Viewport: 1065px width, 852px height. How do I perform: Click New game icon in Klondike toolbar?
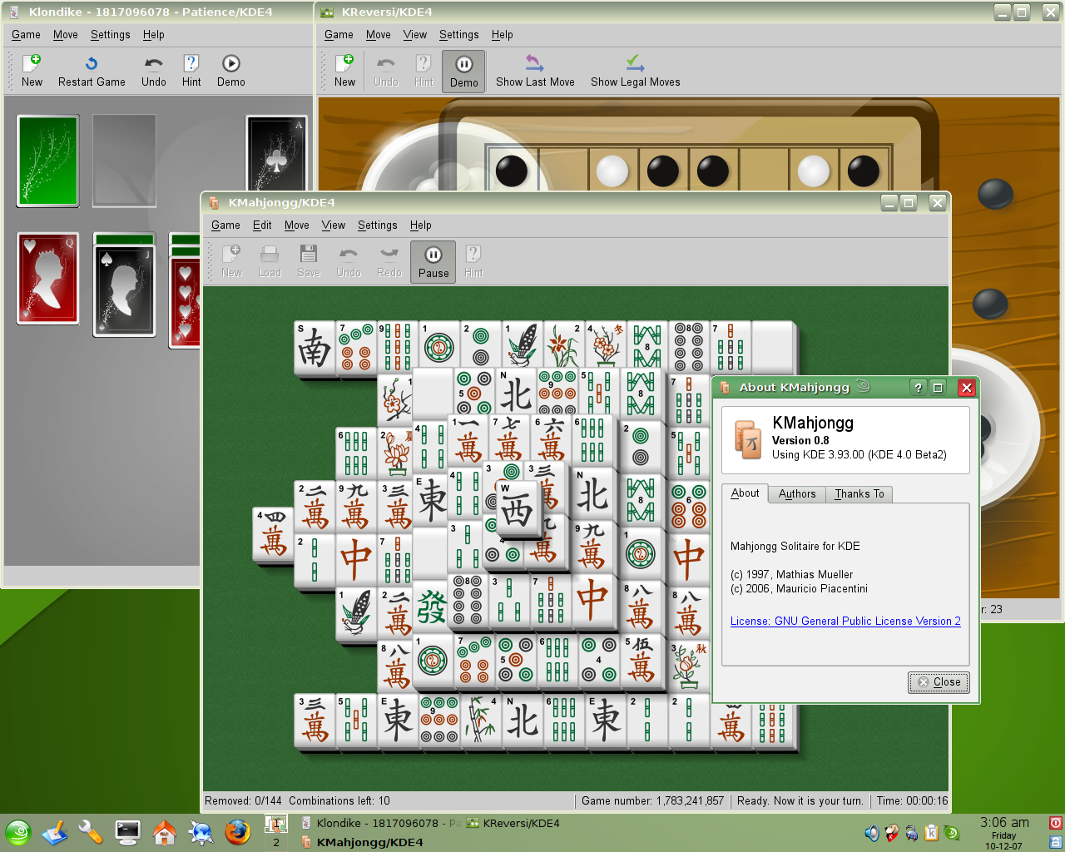click(32, 70)
